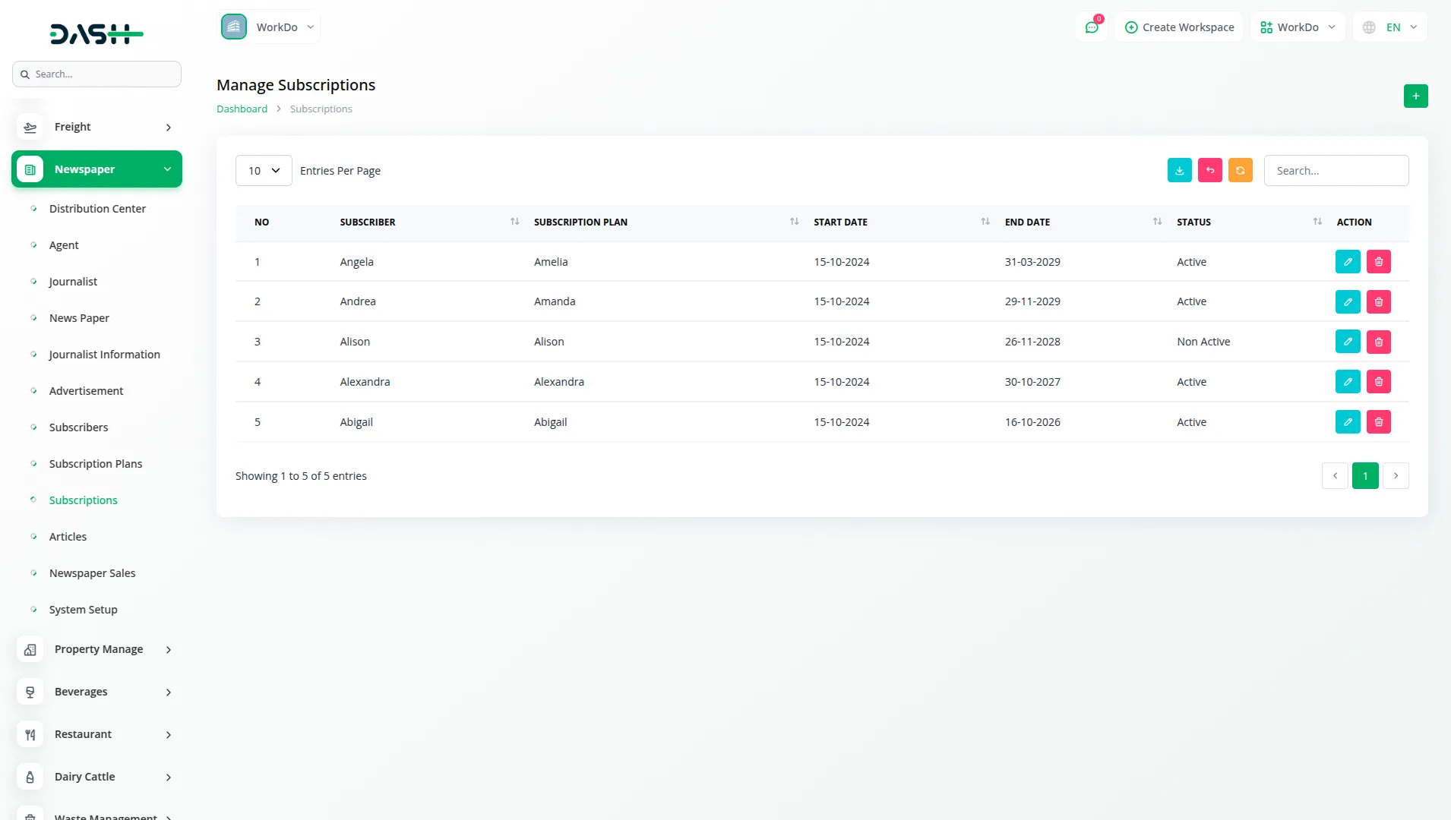
Task: Open Subscription Plans in sidebar
Action: [96, 464]
